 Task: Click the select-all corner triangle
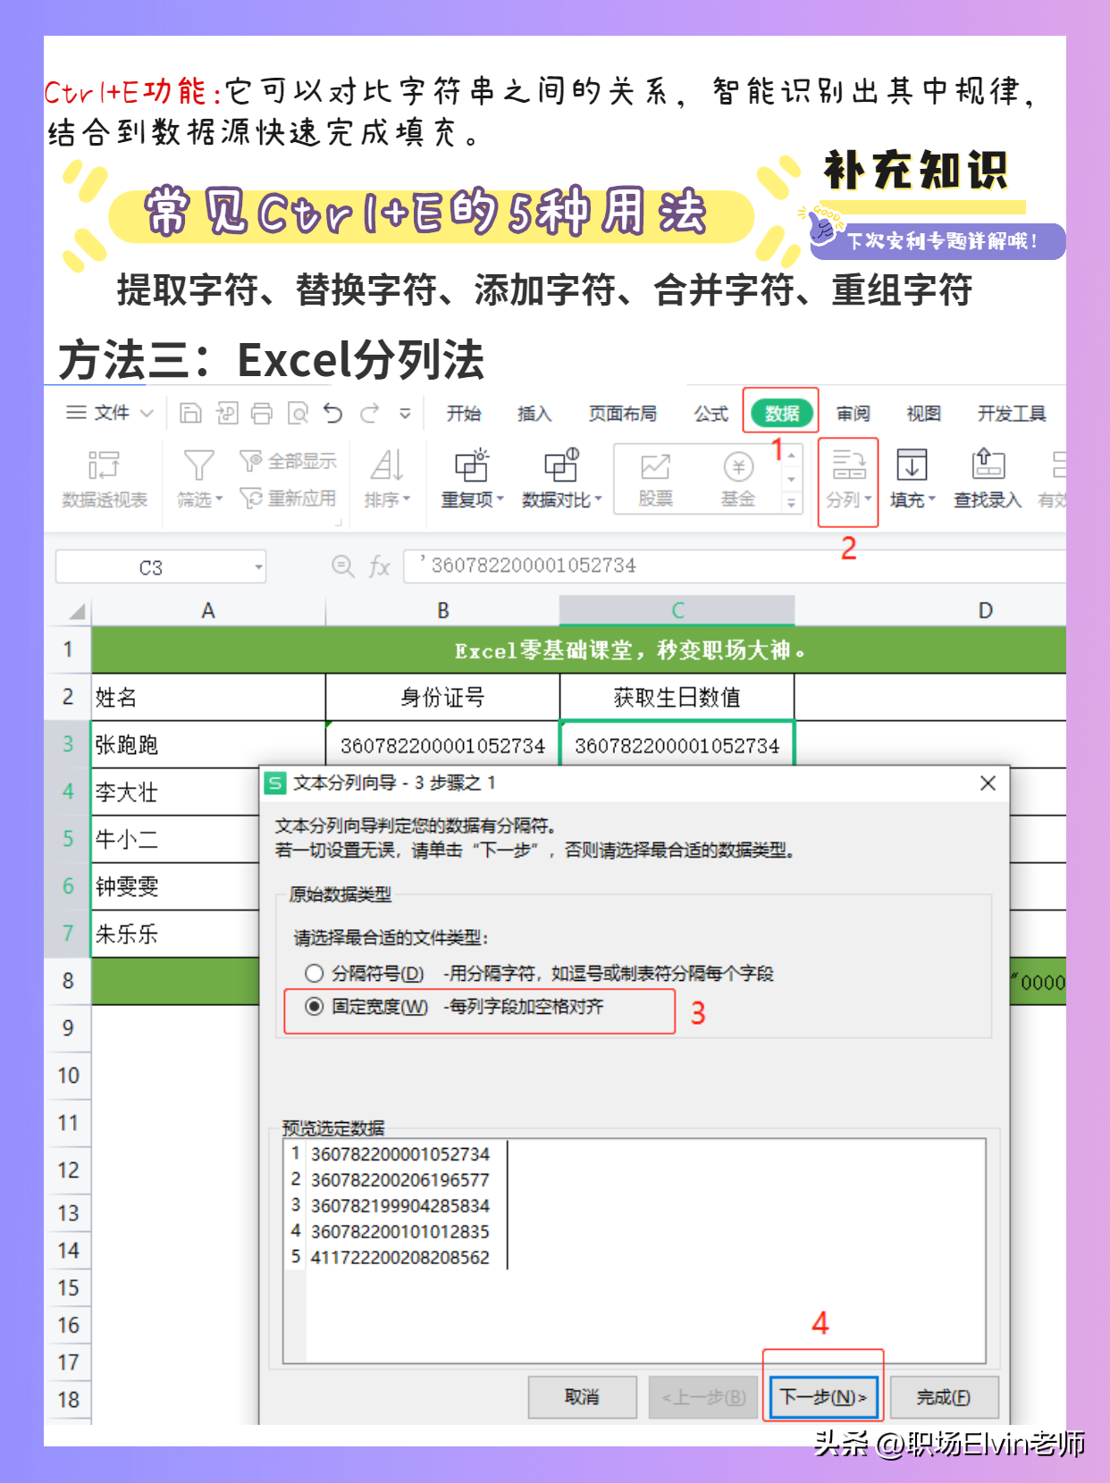coord(77,611)
